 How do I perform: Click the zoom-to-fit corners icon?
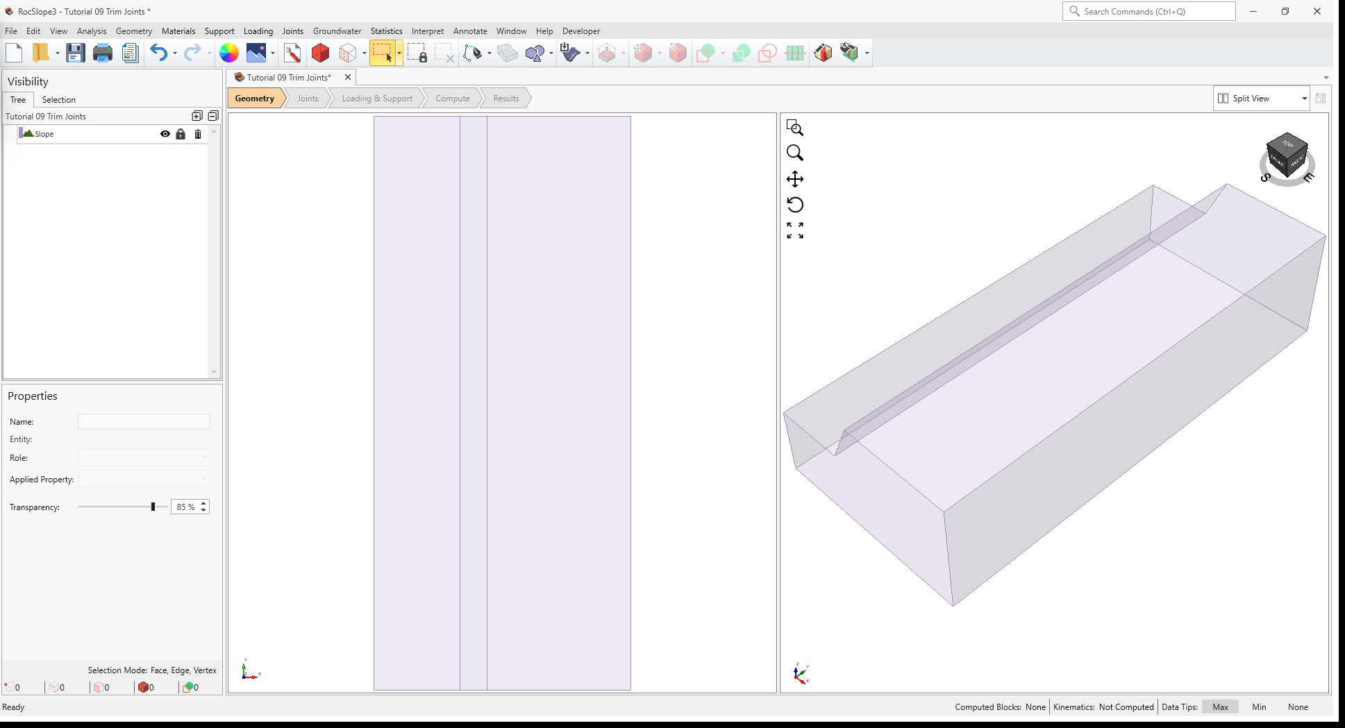(x=795, y=230)
